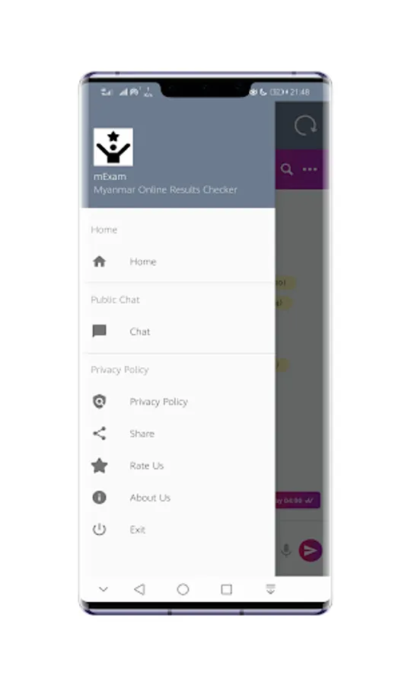The height and width of the screenshot is (686, 411).
Task: Select Share from the drawer
Action: click(178, 434)
